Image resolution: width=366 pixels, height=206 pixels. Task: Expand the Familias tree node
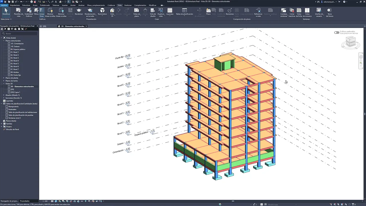[x=2, y=124]
